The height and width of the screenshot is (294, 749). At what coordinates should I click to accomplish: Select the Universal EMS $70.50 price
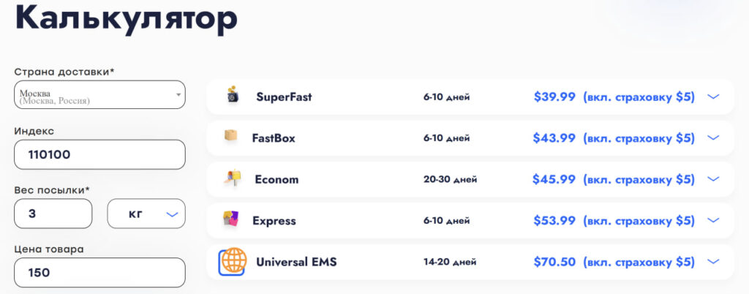554,262
